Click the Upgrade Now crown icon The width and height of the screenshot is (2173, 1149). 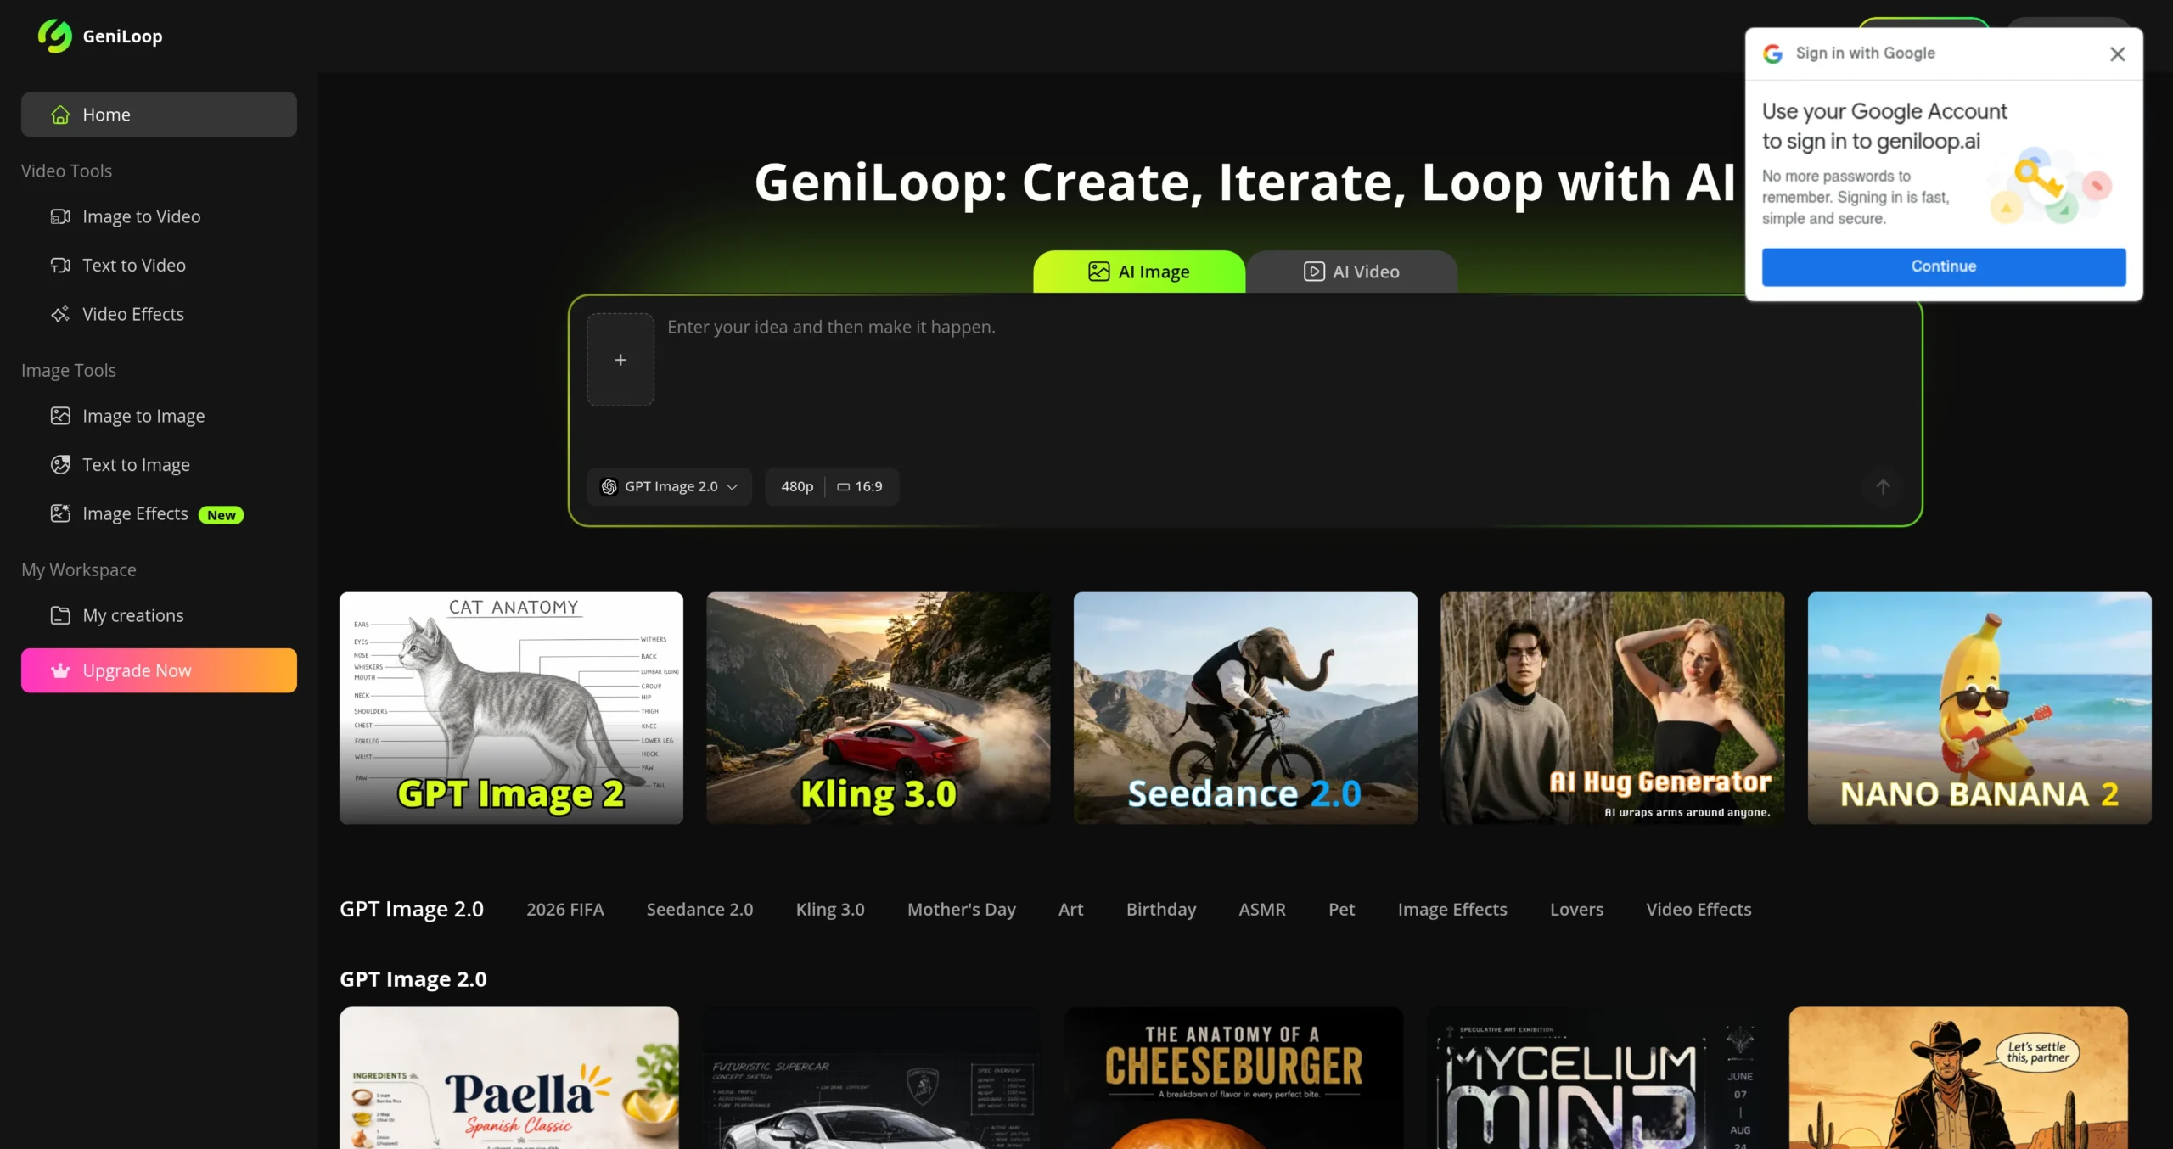coord(60,670)
